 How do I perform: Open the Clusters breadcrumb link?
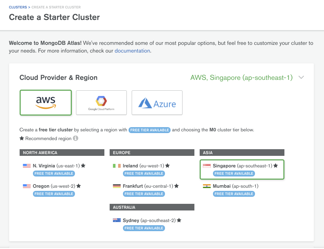pos(18,7)
